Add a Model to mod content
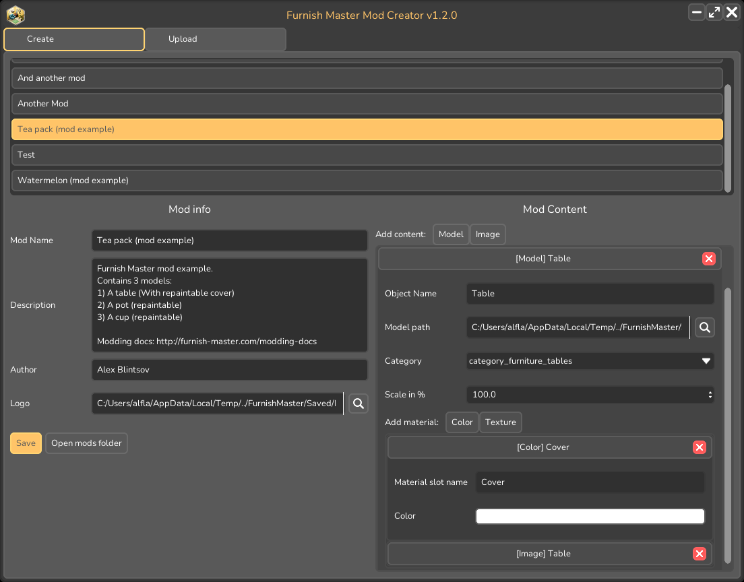Image resolution: width=744 pixels, height=582 pixels. [x=451, y=234]
